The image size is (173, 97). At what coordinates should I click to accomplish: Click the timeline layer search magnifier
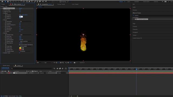[x=12, y=68]
